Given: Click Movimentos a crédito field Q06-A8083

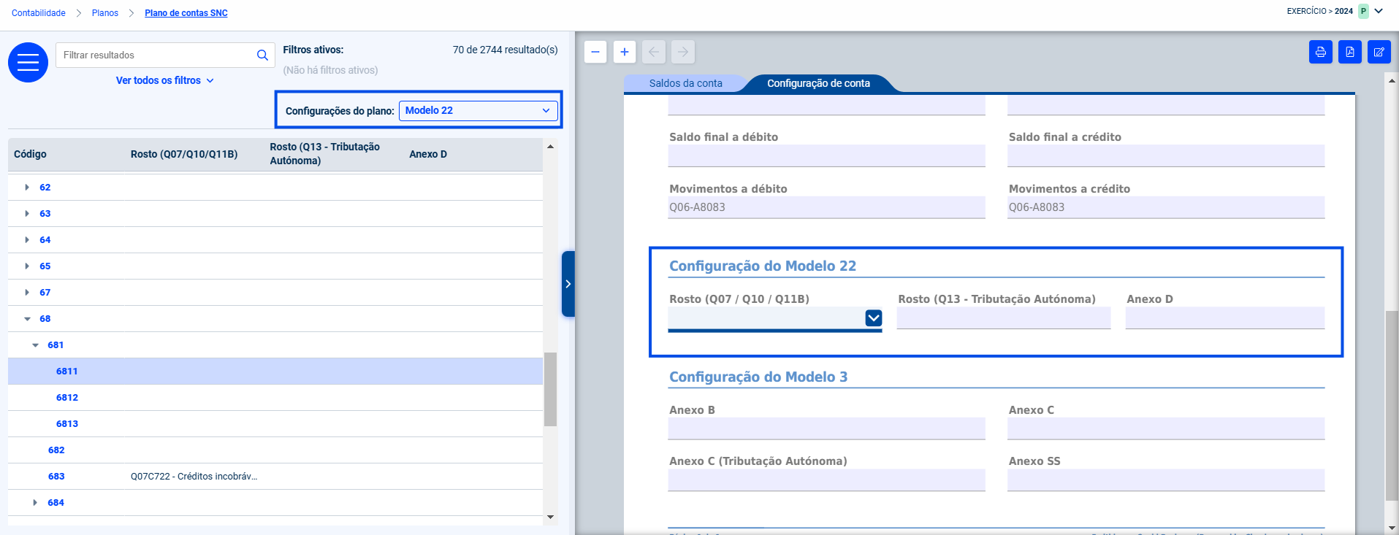Looking at the screenshot, I should click(x=1166, y=207).
